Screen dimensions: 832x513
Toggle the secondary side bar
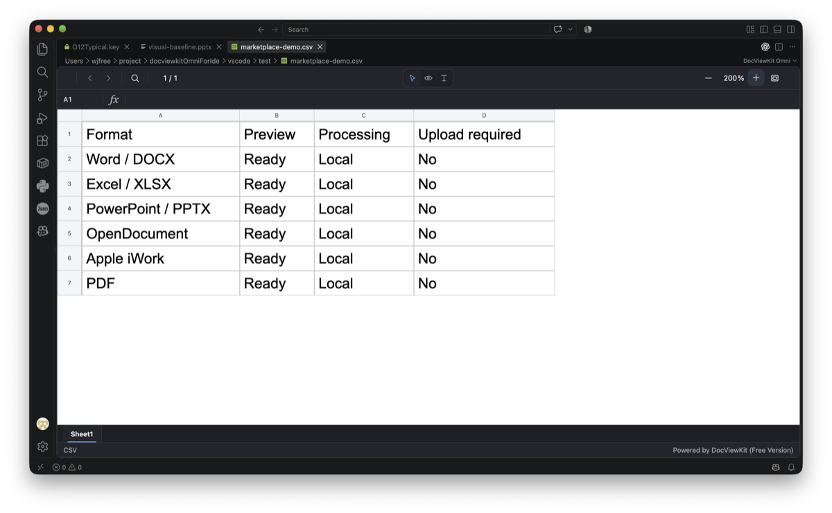[791, 29]
